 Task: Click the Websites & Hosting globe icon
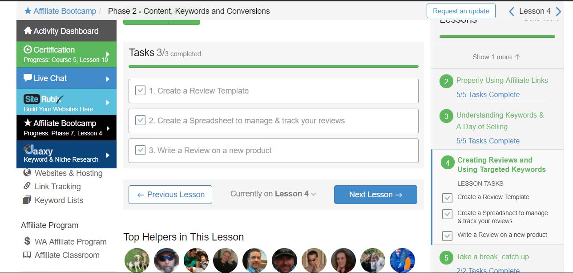[x=27, y=173]
